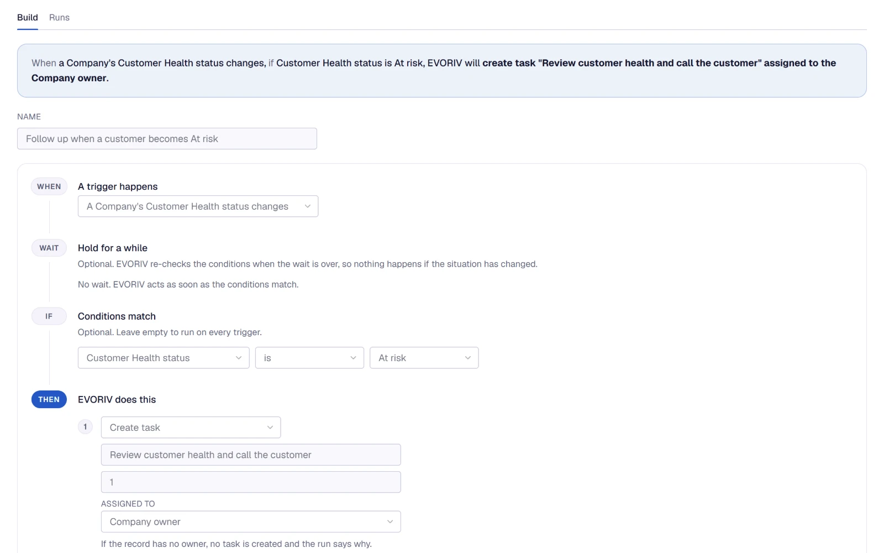The width and height of the screenshot is (884, 553).
Task: Change the 'is' operator dropdown
Action: 309,358
